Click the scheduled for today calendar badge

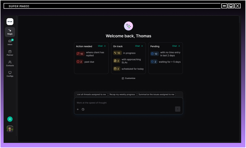point(116,69)
